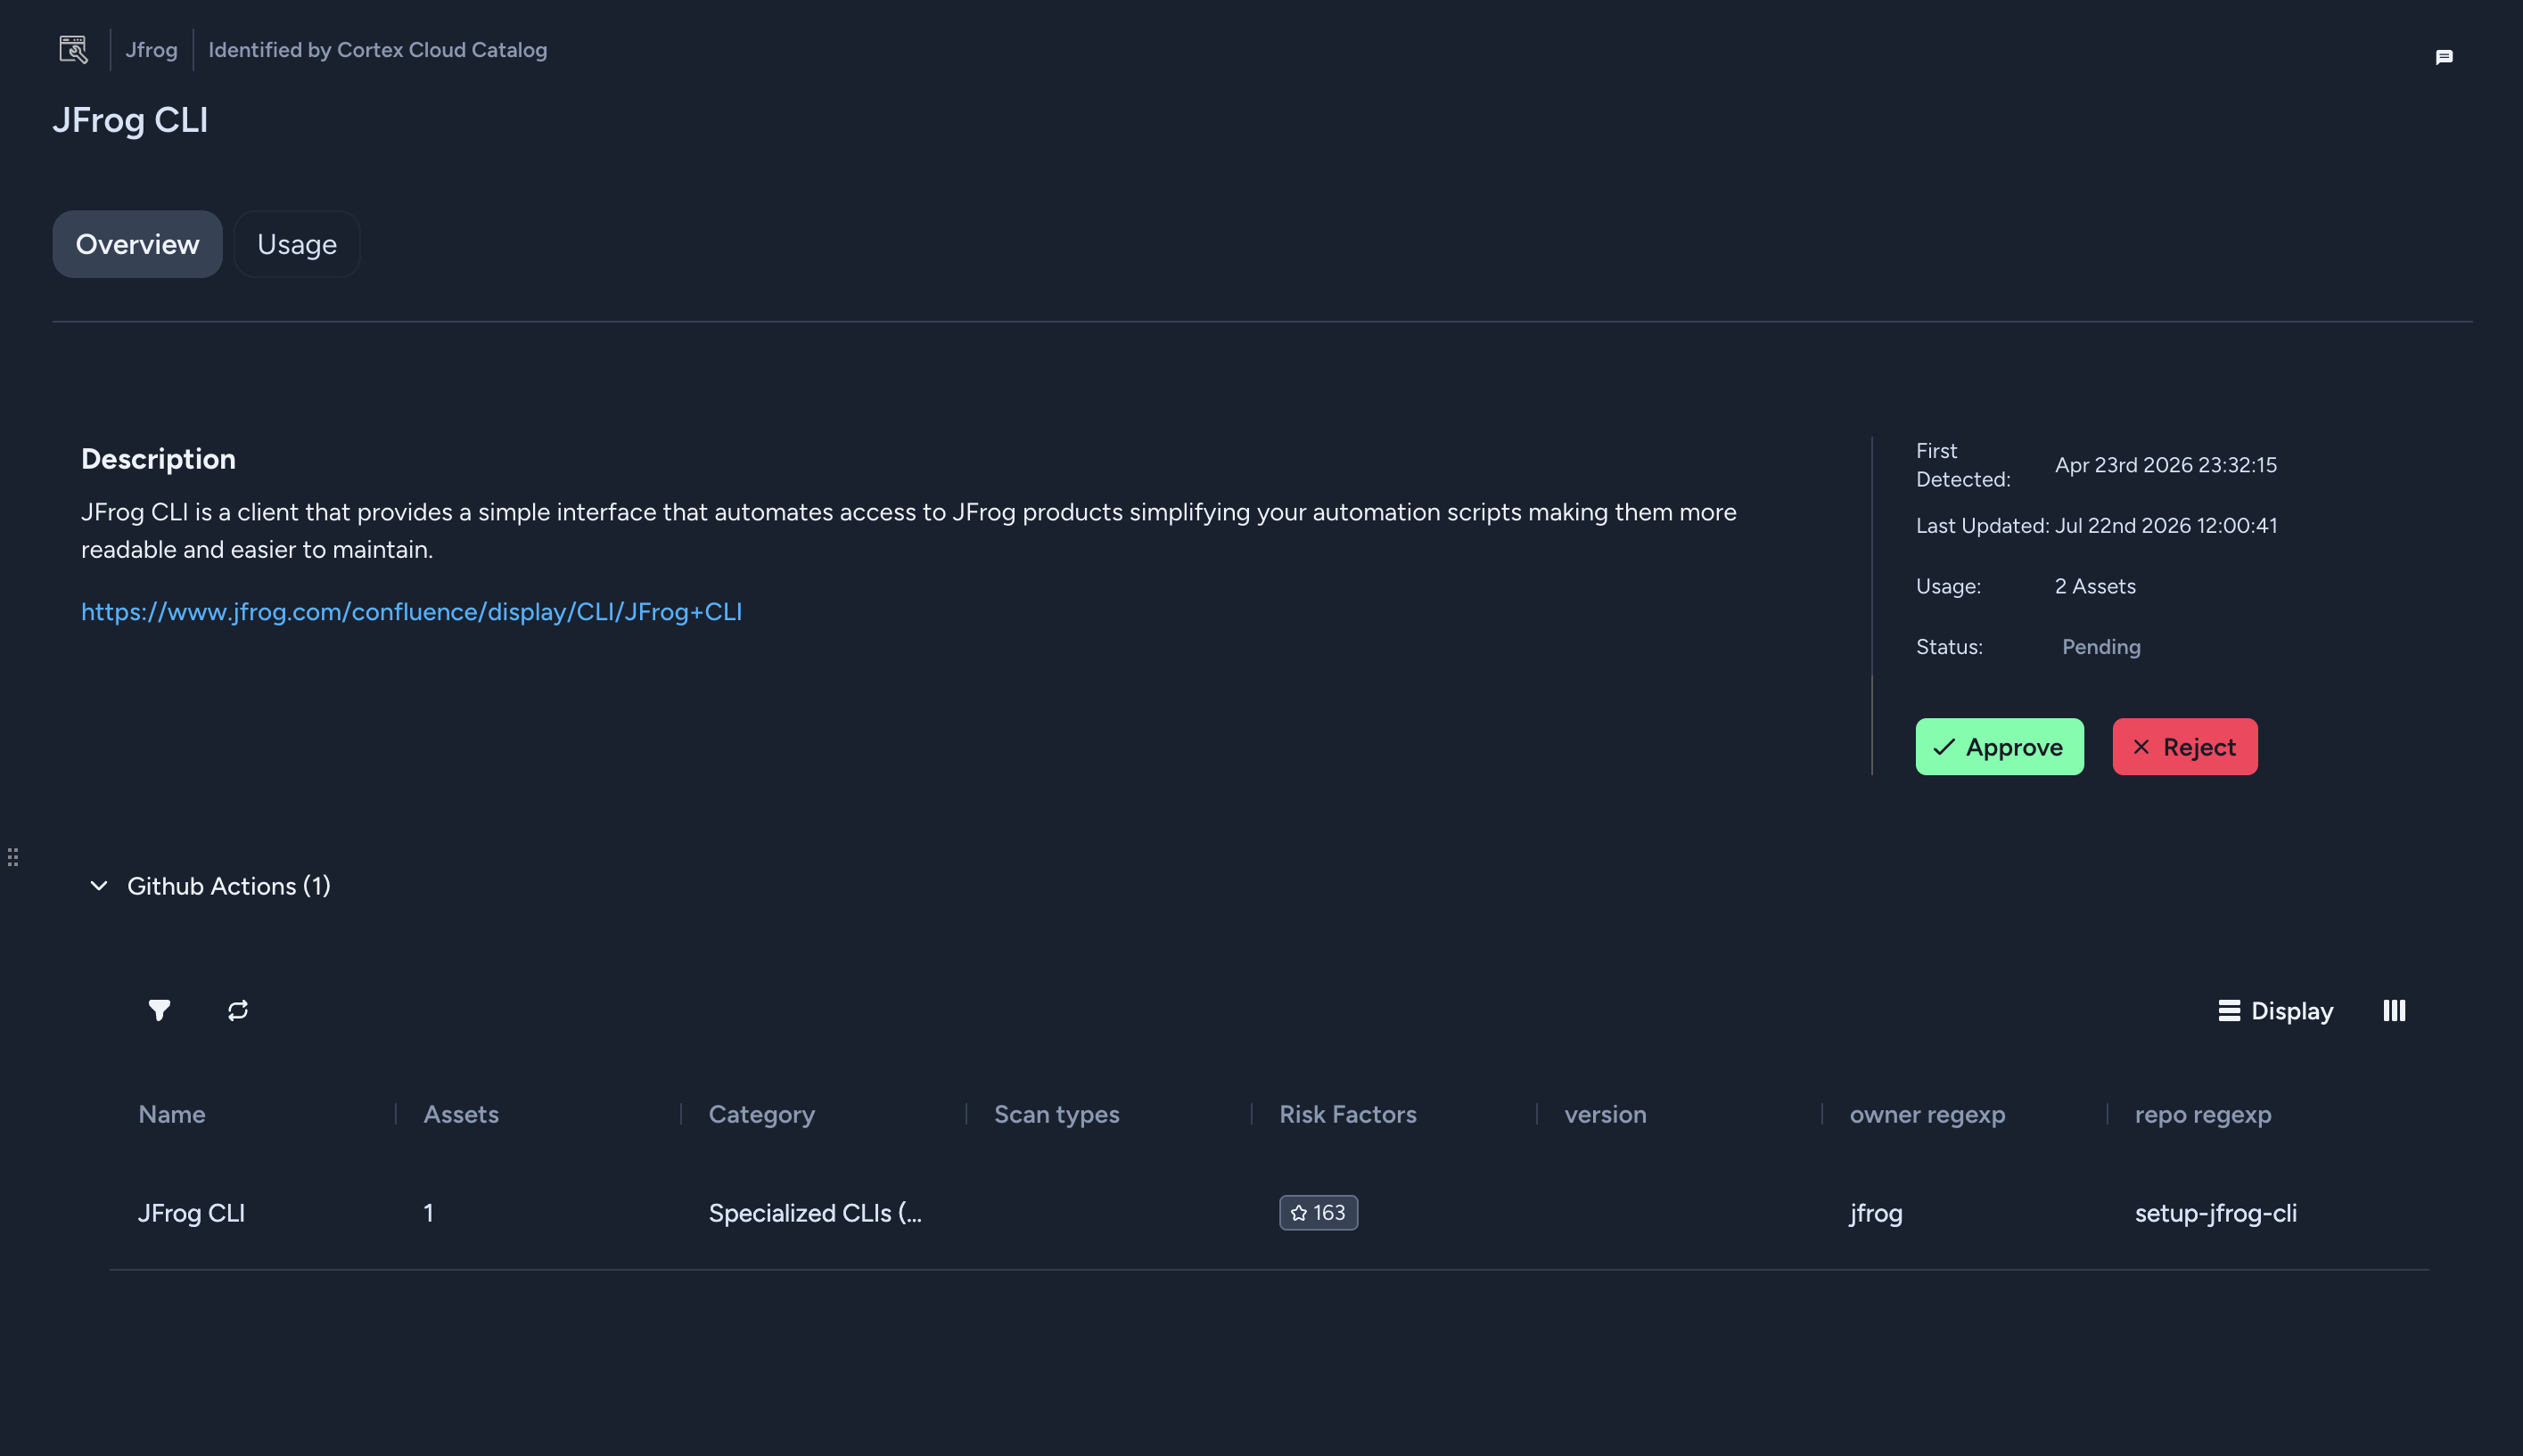Select the JFrog CLI table row name
The image size is (2523, 1456).
coord(191,1213)
